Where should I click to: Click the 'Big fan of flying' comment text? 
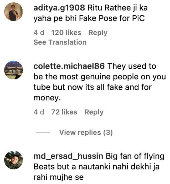click(x=135, y=156)
